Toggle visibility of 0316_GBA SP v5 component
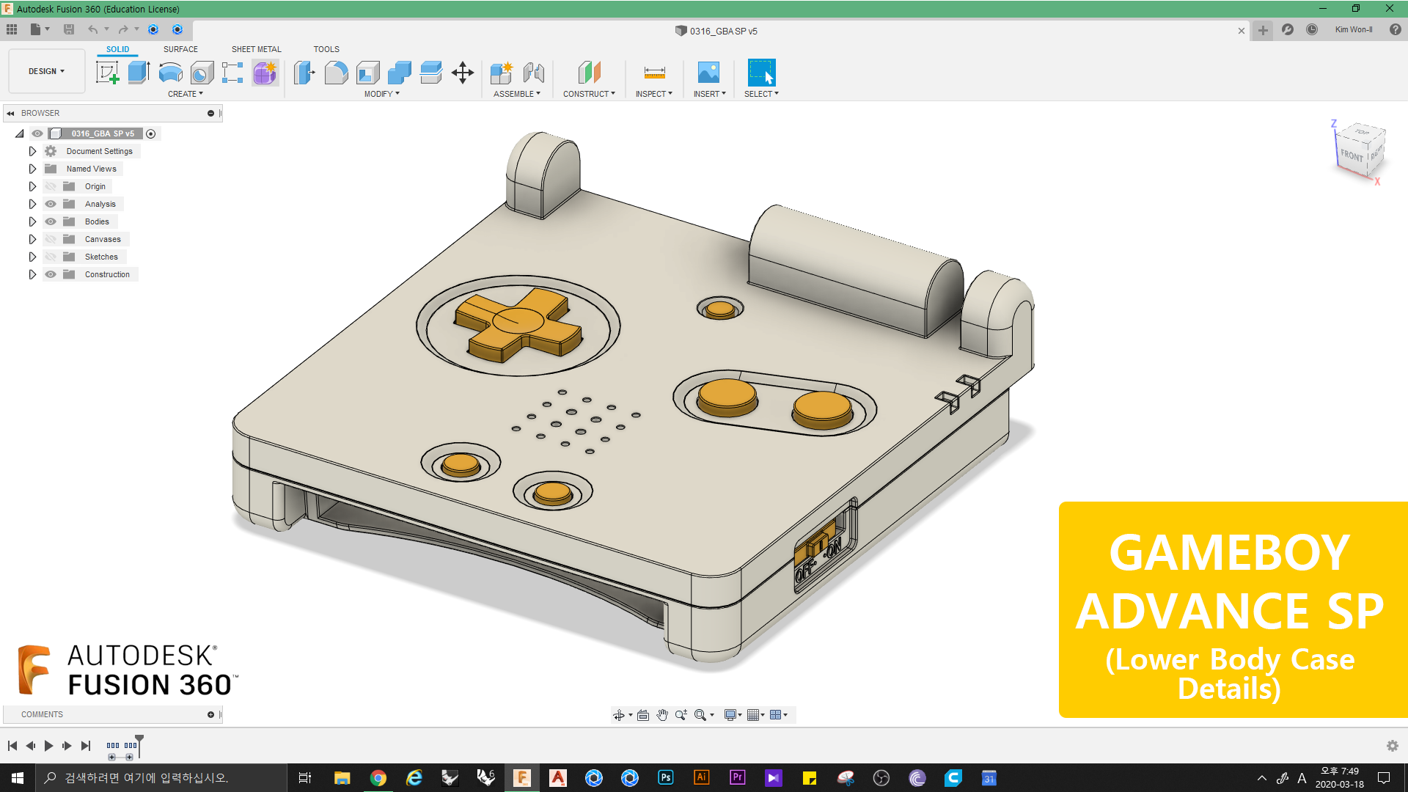 pos(37,133)
